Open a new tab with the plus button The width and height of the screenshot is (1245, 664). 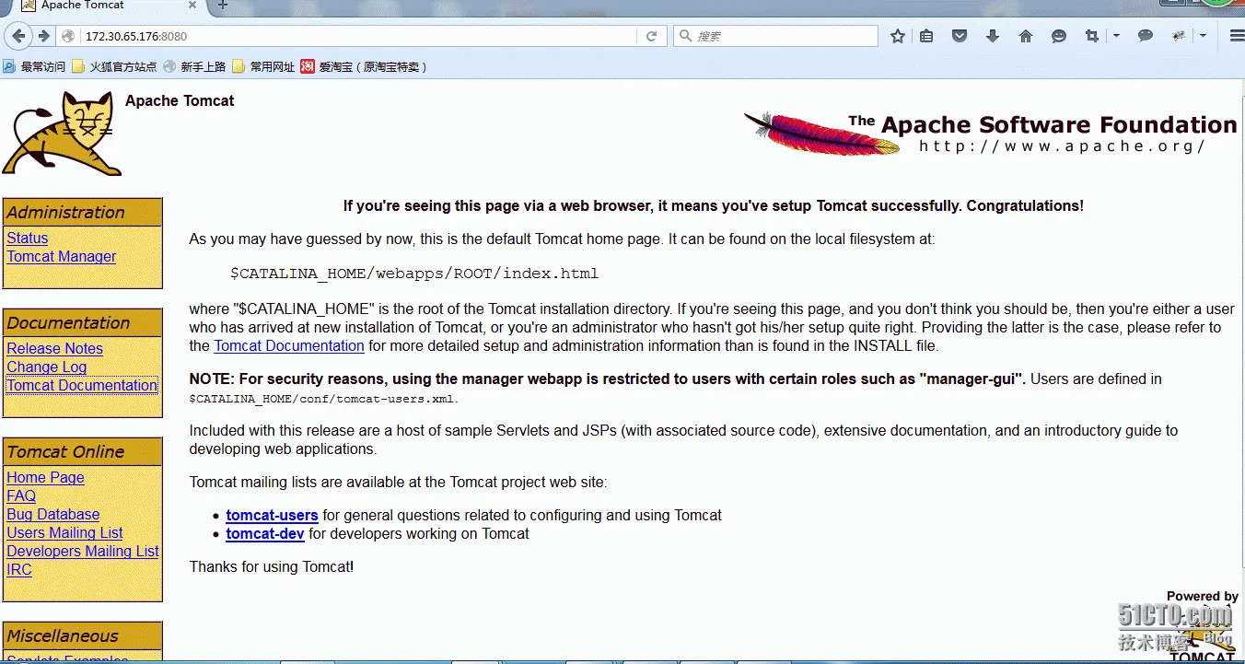(222, 6)
